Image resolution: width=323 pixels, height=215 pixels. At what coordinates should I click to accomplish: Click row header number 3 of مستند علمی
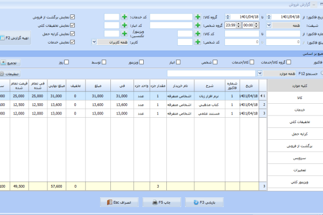pyautogui.click(x=263, y=113)
